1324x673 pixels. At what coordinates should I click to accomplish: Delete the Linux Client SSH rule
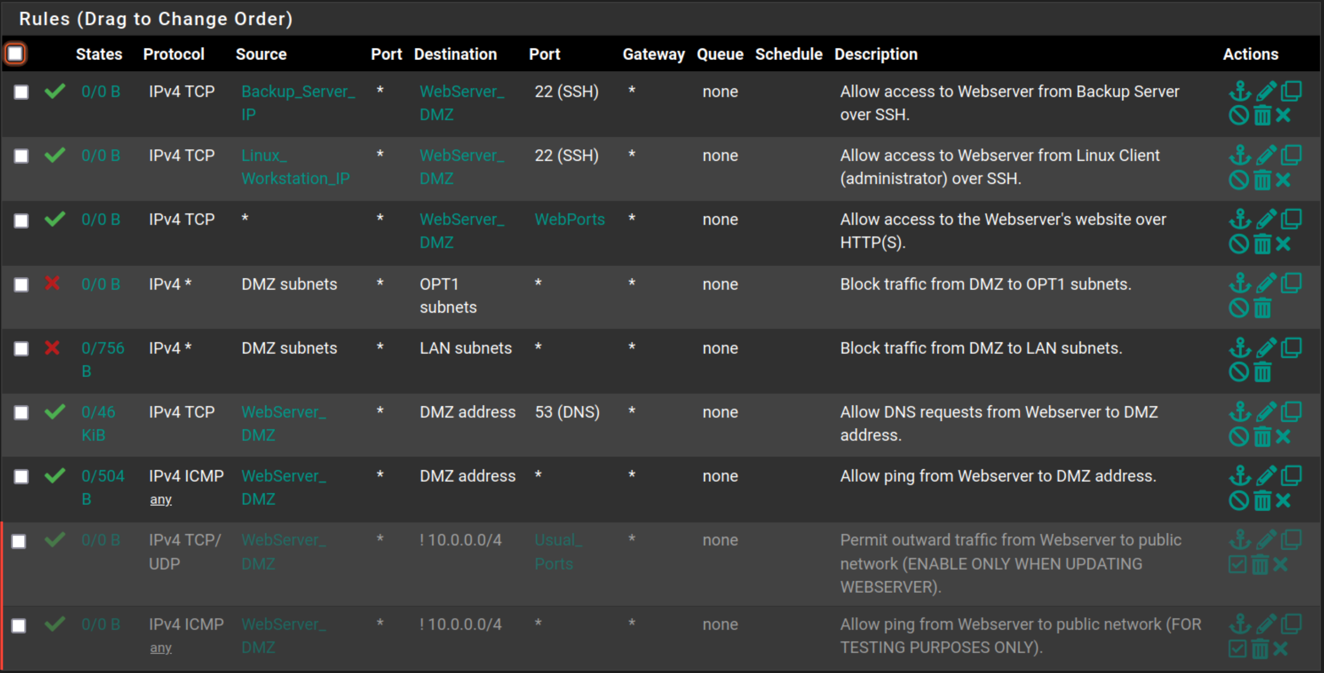1262,180
